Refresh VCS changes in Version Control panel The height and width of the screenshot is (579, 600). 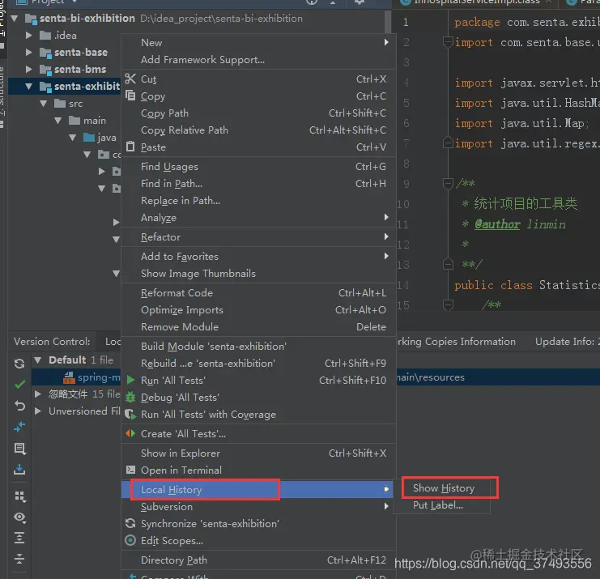pyautogui.click(x=19, y=363)
